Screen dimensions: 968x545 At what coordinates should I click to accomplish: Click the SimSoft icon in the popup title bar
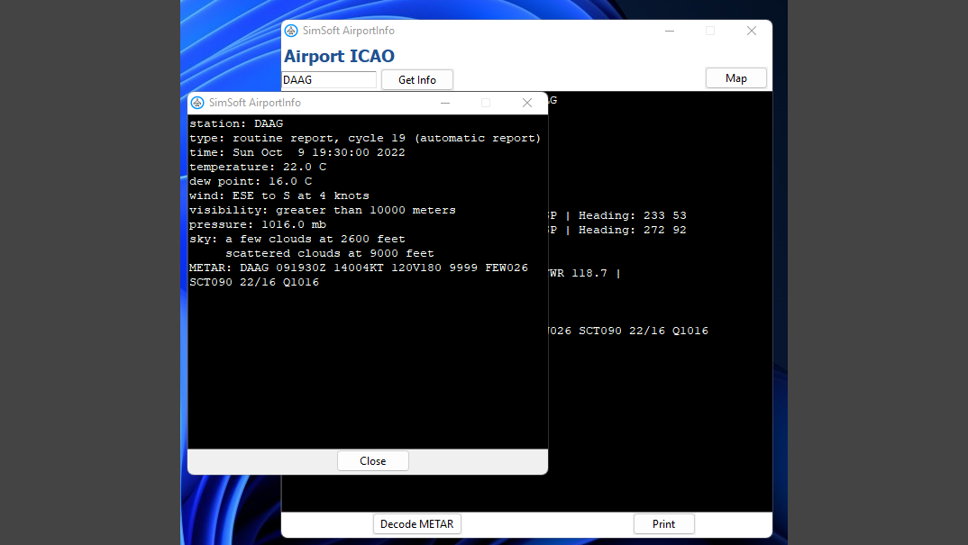(x=197, y=103)
